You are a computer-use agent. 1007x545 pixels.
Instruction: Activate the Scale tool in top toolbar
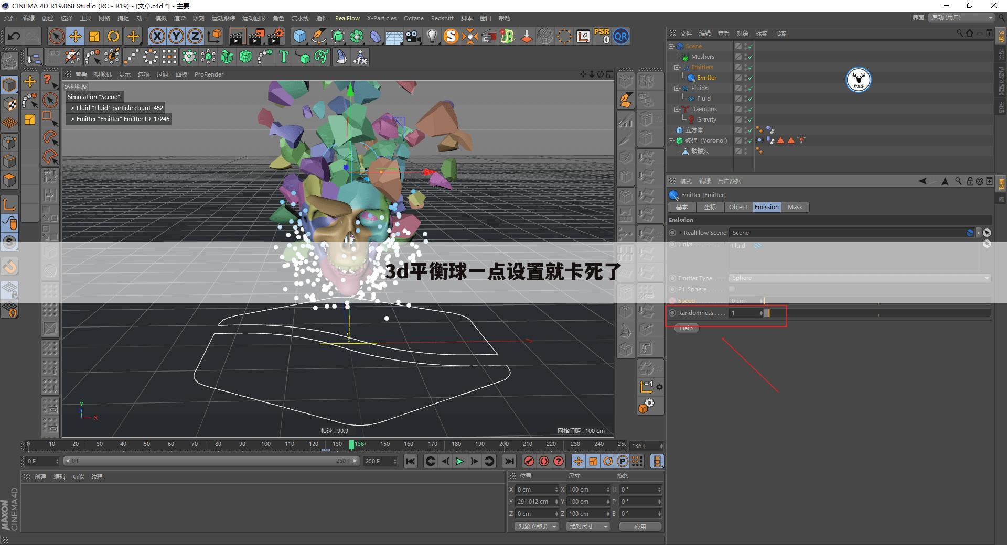click(94, 36)
